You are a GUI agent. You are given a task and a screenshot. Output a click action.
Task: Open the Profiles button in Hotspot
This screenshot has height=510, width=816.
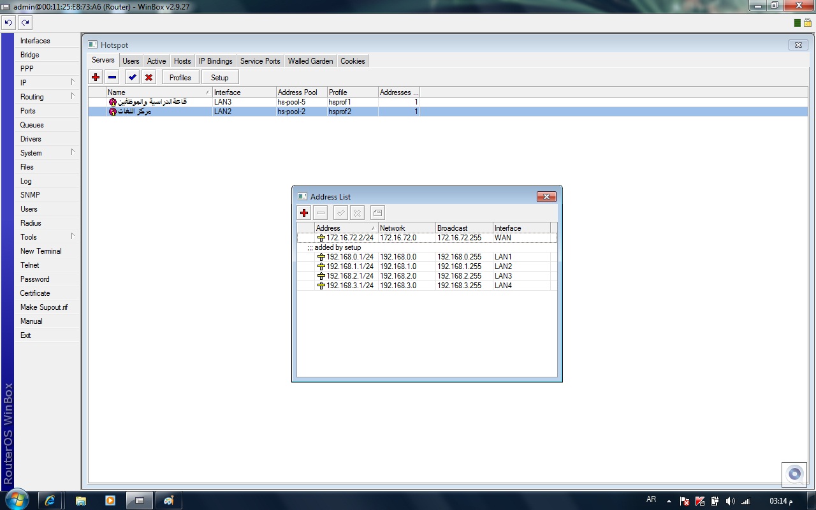(x=180, y=77)
